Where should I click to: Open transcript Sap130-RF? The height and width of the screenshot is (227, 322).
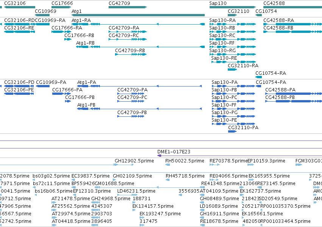pos(222,43)
